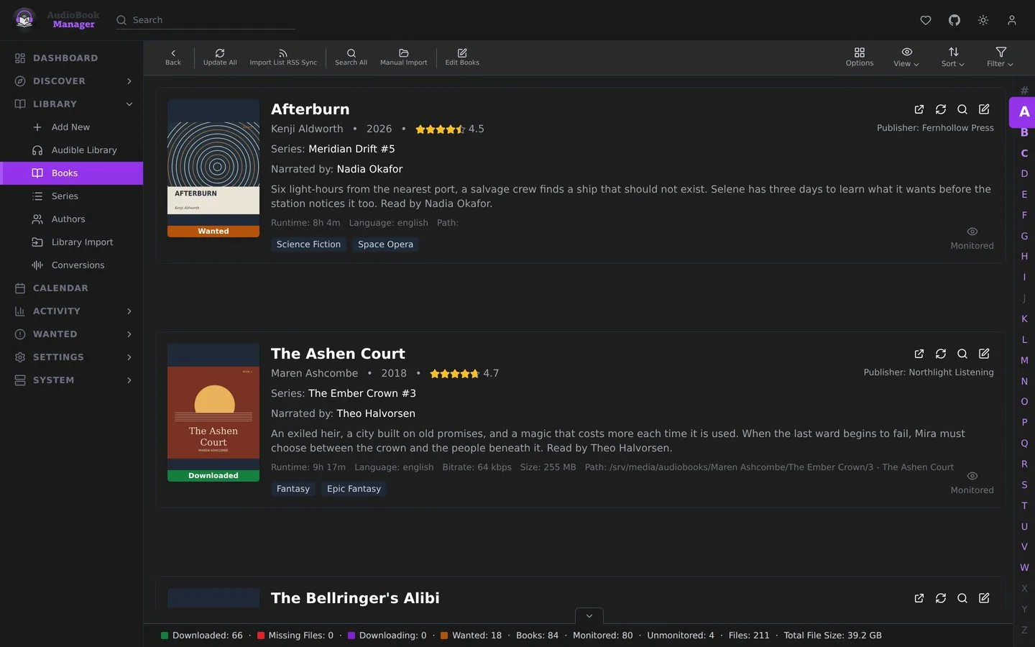This screenshot has width=1035, height=647.
Task: Toggle the light/dark theme
Action: pyautogui.click(x=983, y=20)
